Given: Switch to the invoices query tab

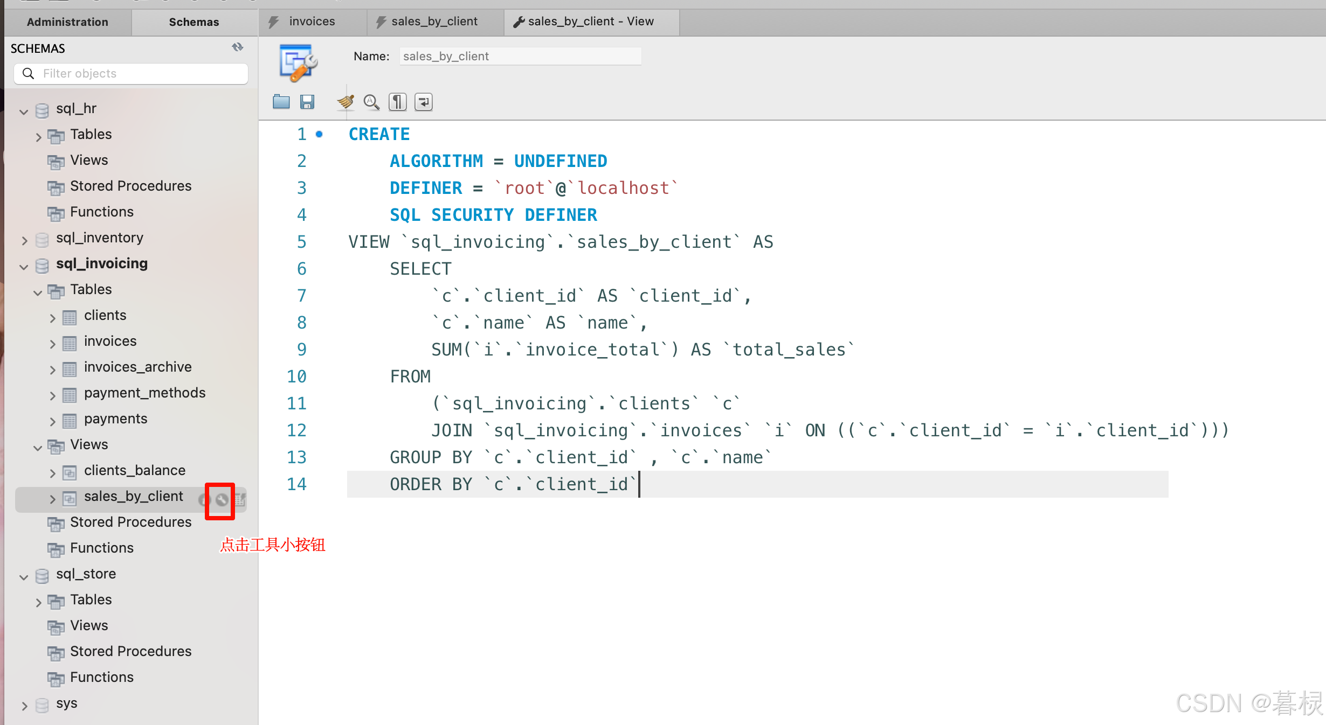Looking at the screenshot, I should tap(311, 22).
